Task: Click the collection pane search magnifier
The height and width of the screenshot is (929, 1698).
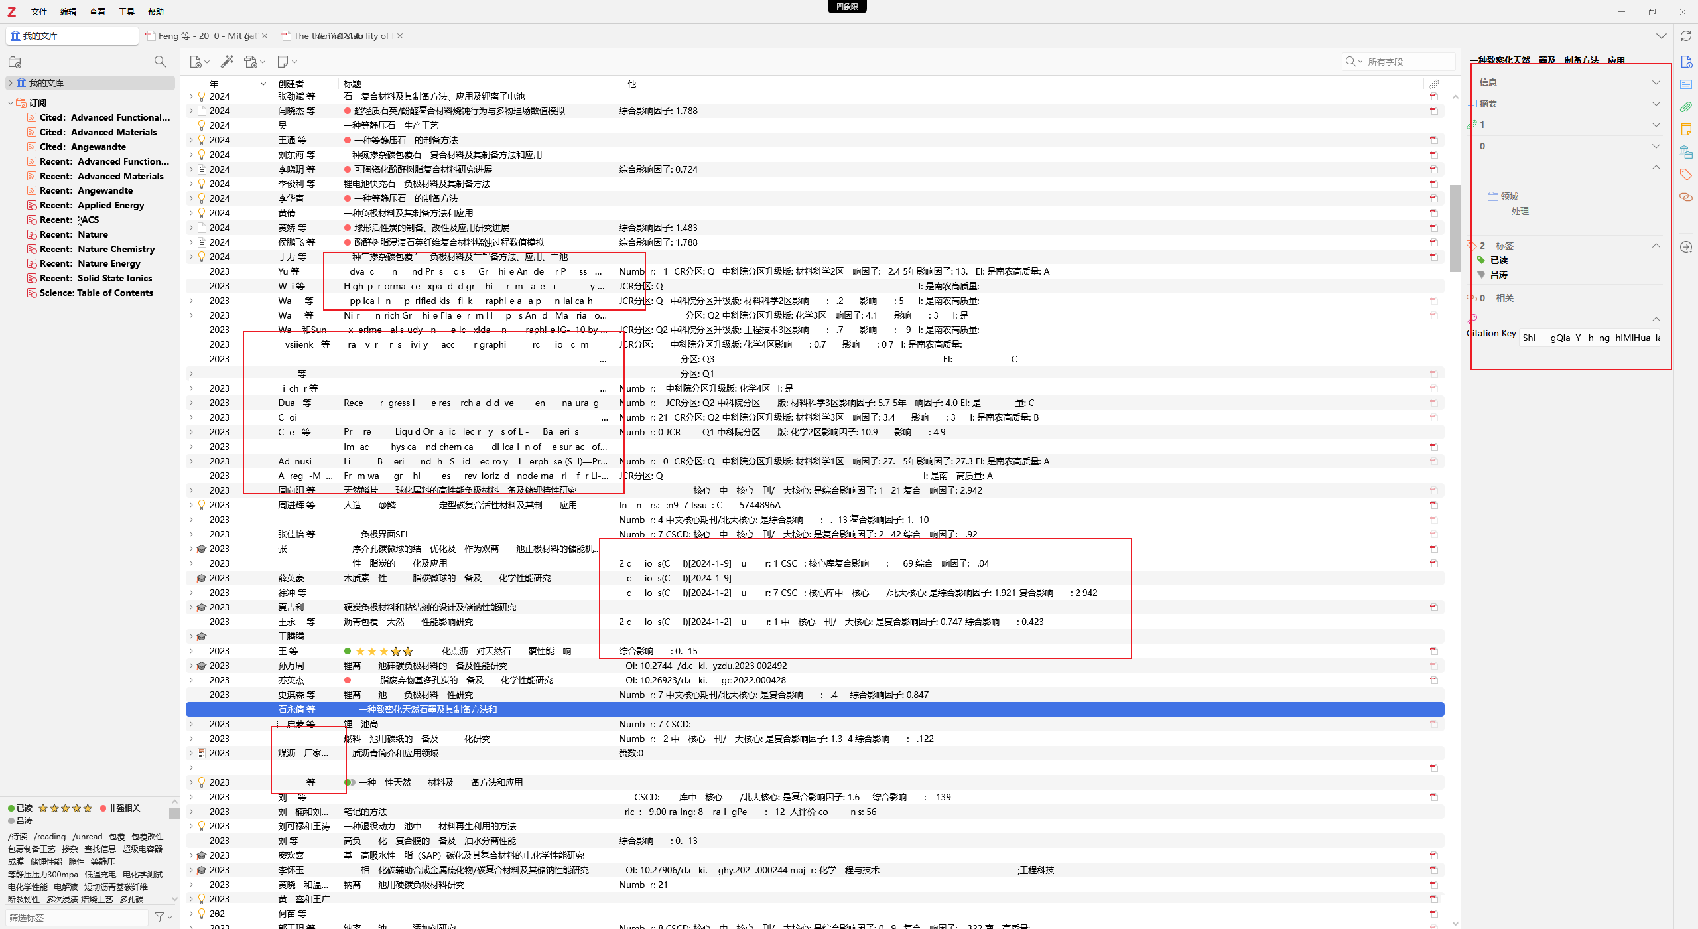Action: point(160,62)
